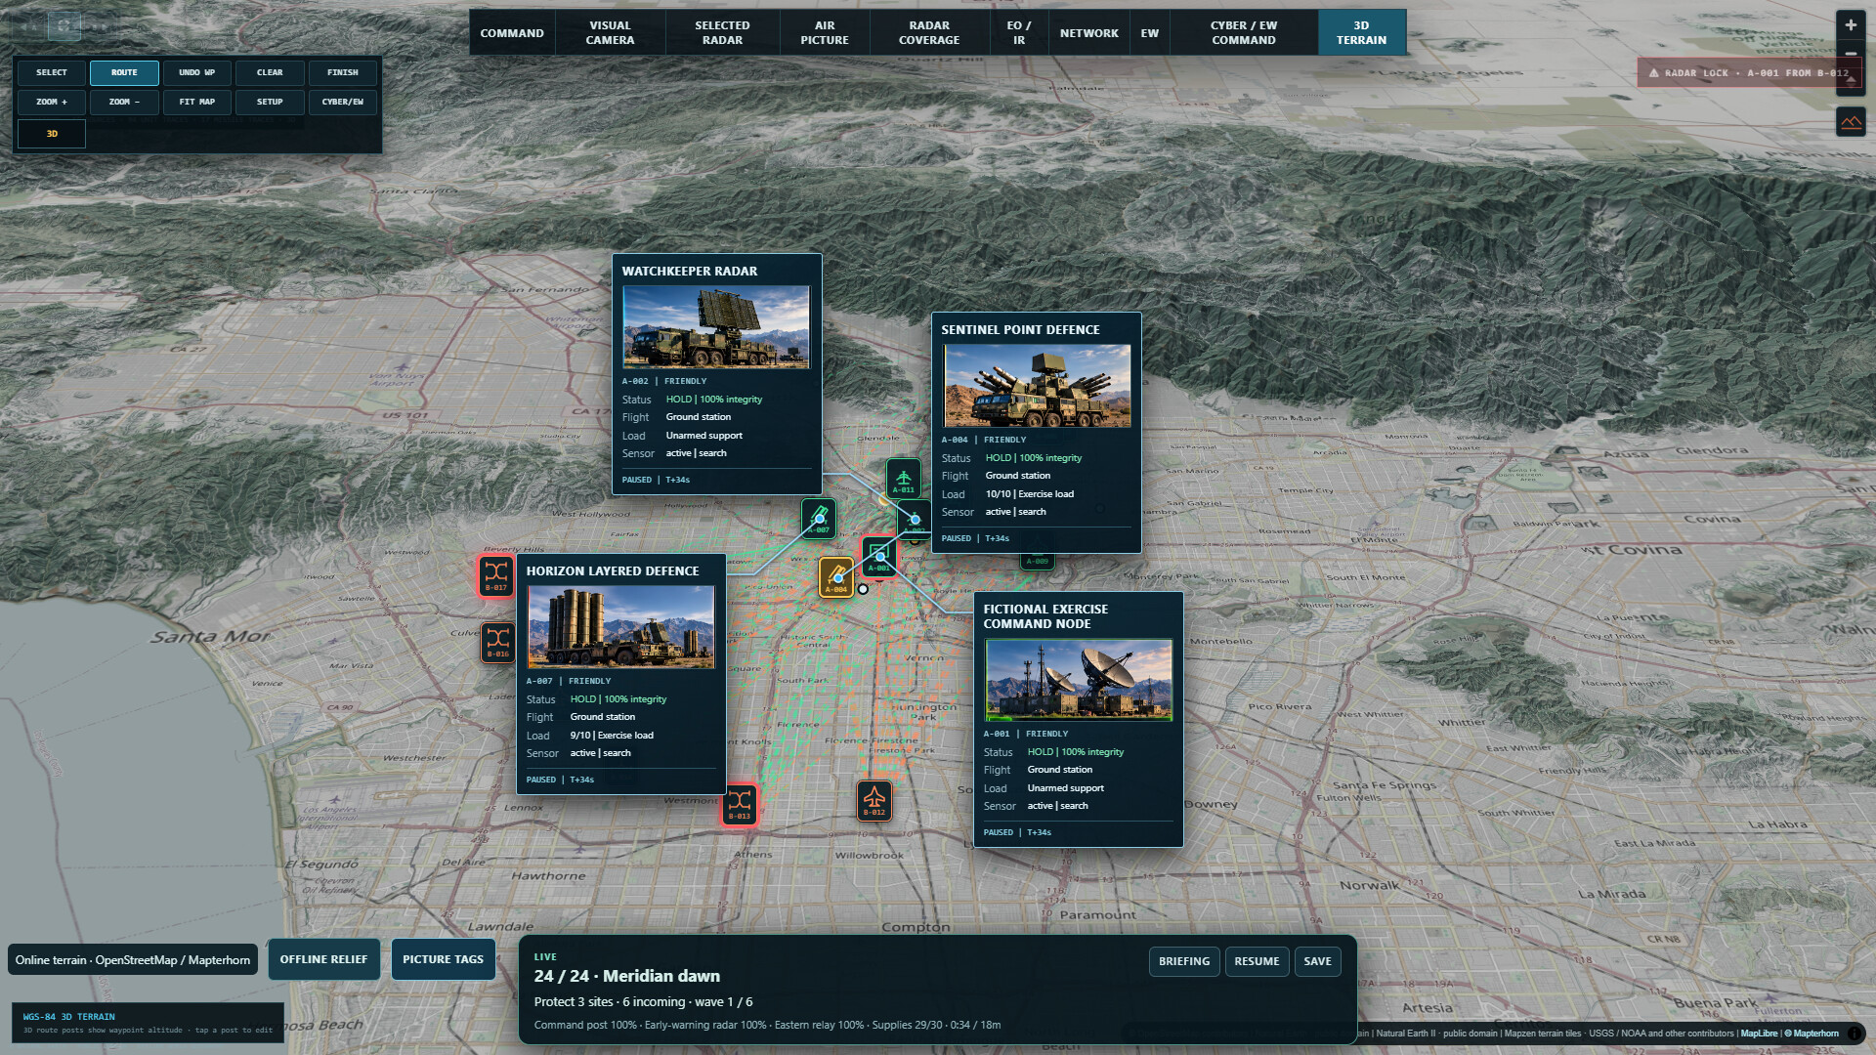1876x1055 pixels.
Task: Select command node marker A-001
Action: click(879, 557)
